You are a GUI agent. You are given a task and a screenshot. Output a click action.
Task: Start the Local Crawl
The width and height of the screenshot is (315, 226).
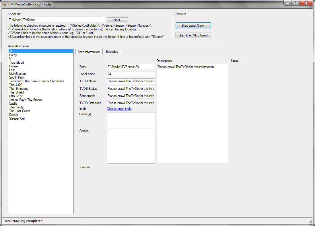coord(193,26)
